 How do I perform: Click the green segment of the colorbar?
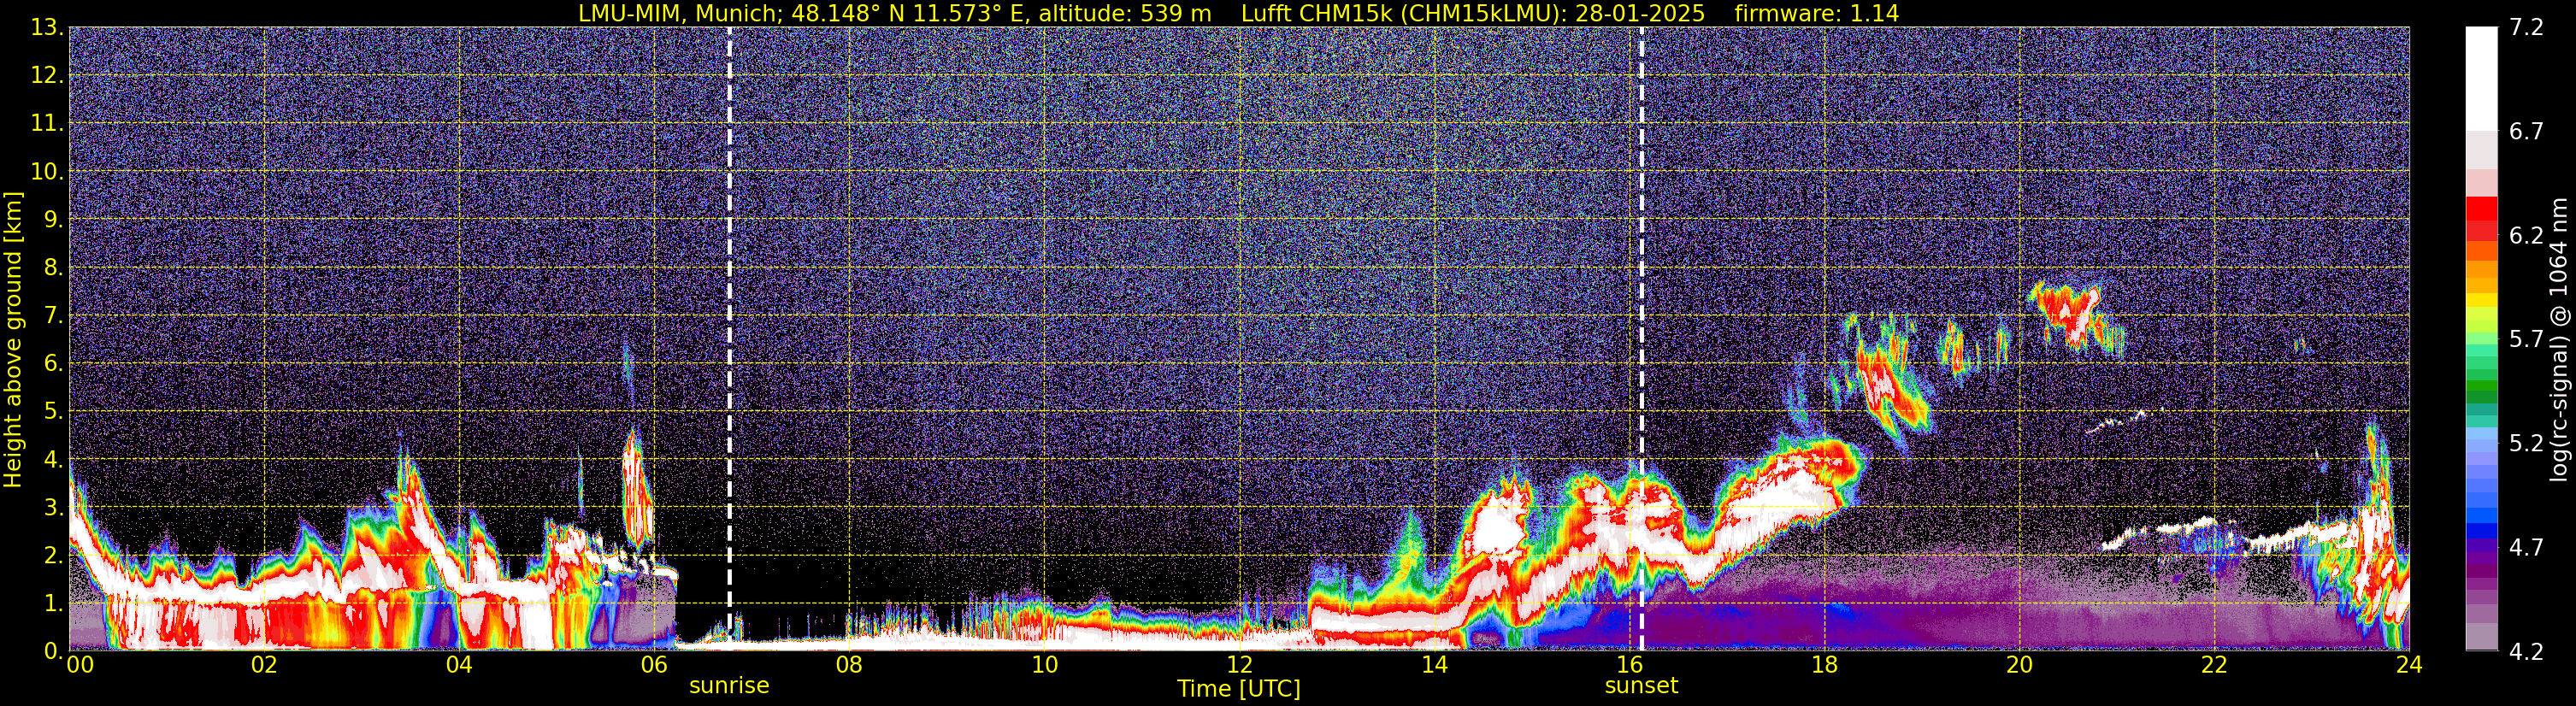2481,385
